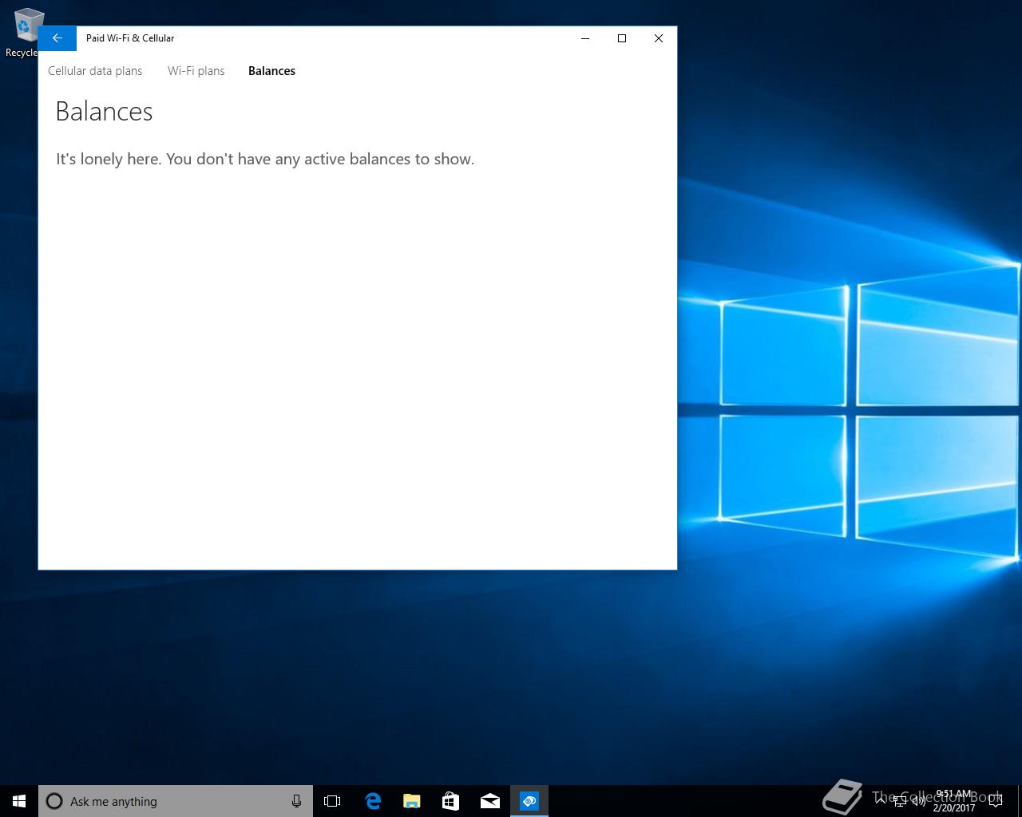Viewport: 1022px width, 817px height.
Task: Open the Recycle Bin desktop icon
Action: pos(26,33)
